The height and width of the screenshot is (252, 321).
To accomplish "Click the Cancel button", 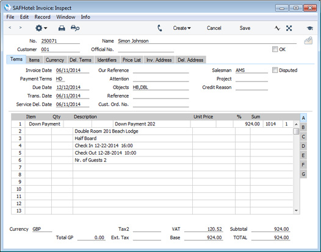I will (214, 28).
